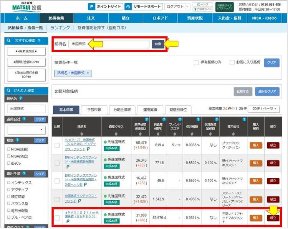Switch to the 分配金情報 tab
This screenshot has height=229, width=288.
(122, 110)
